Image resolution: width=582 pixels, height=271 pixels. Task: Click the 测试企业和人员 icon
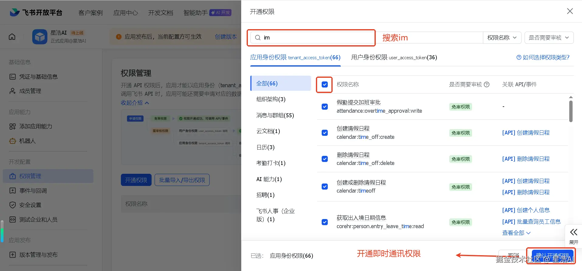tap(12, 219)
